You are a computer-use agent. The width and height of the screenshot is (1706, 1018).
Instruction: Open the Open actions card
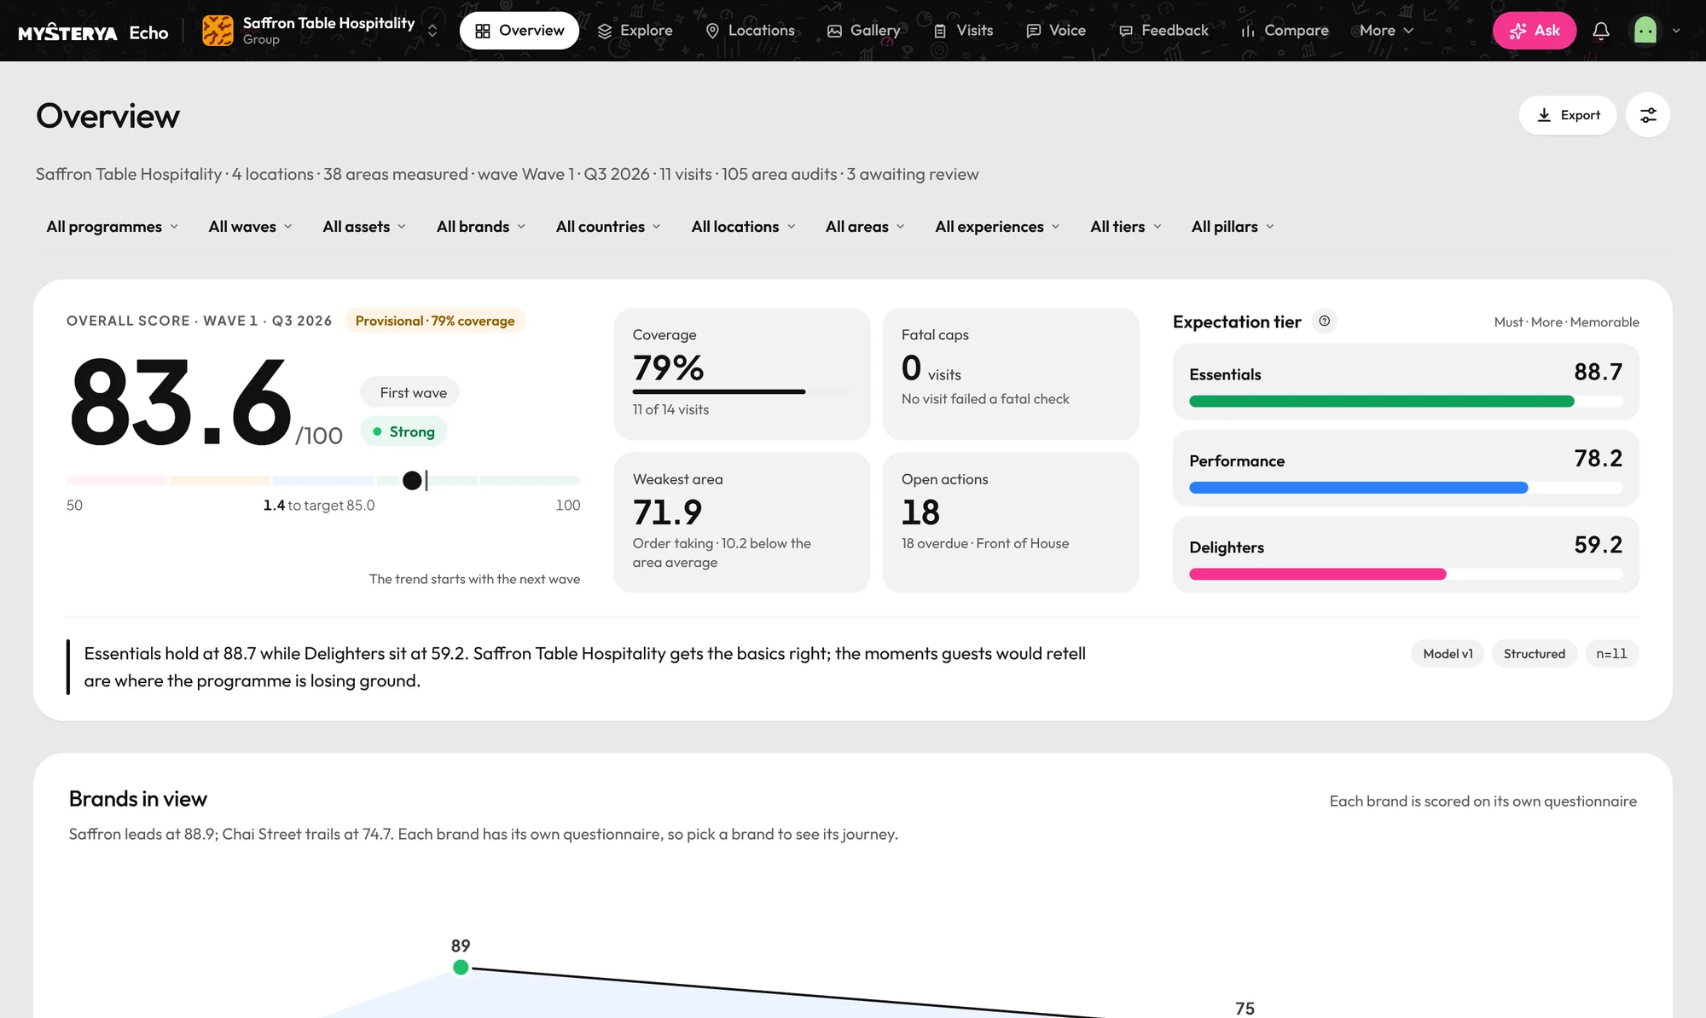(x=1011, y=522)
